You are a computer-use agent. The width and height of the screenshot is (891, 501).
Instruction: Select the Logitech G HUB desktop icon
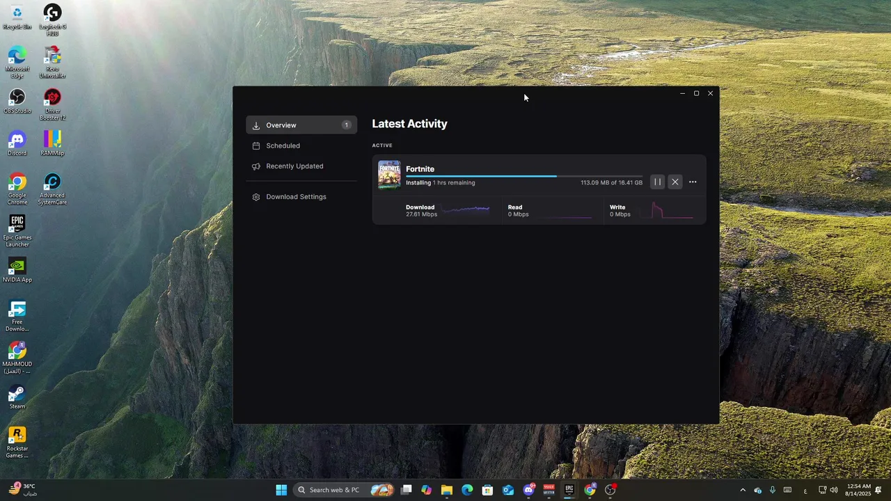coord(52,20)
